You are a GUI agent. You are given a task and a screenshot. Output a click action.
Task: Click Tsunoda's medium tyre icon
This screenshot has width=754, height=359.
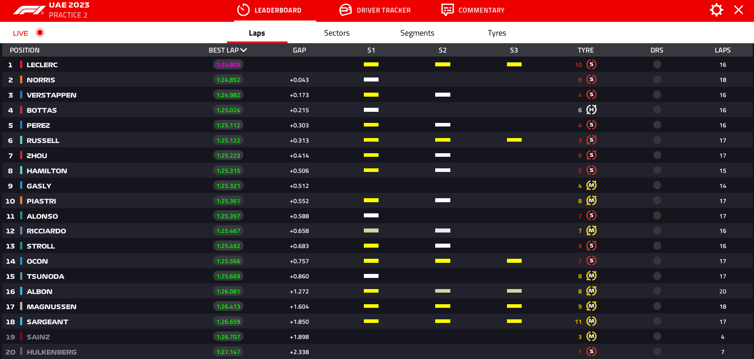coord(591,276)
